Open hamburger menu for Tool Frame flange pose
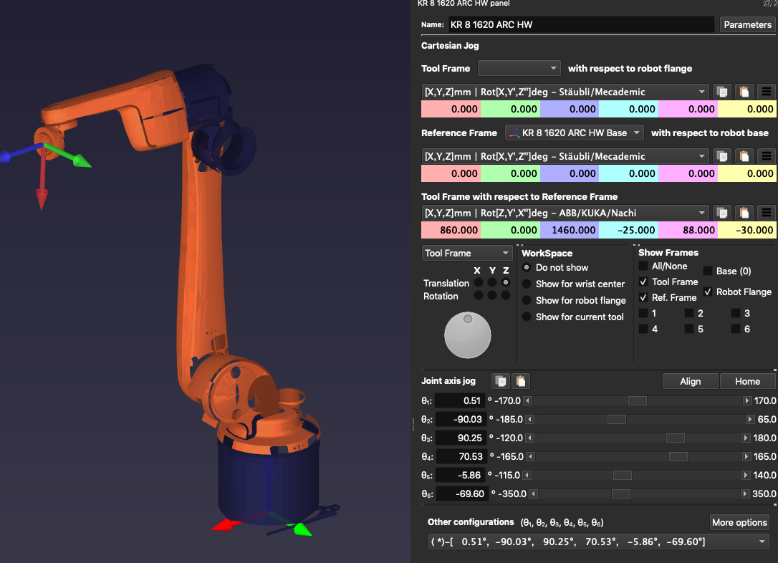Viewport: 778px width, 563px height. pyautogui.click(x=767, y=92)
